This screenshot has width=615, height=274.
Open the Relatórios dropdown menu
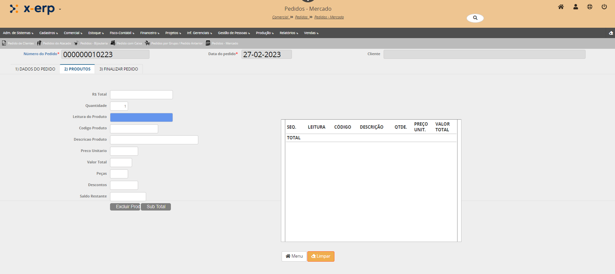(289, 33)
